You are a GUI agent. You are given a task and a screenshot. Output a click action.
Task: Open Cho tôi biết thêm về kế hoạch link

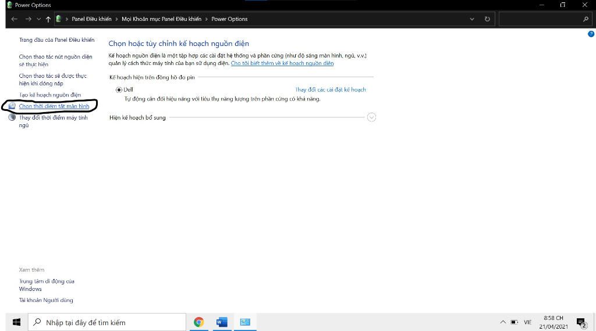point(282,63)
